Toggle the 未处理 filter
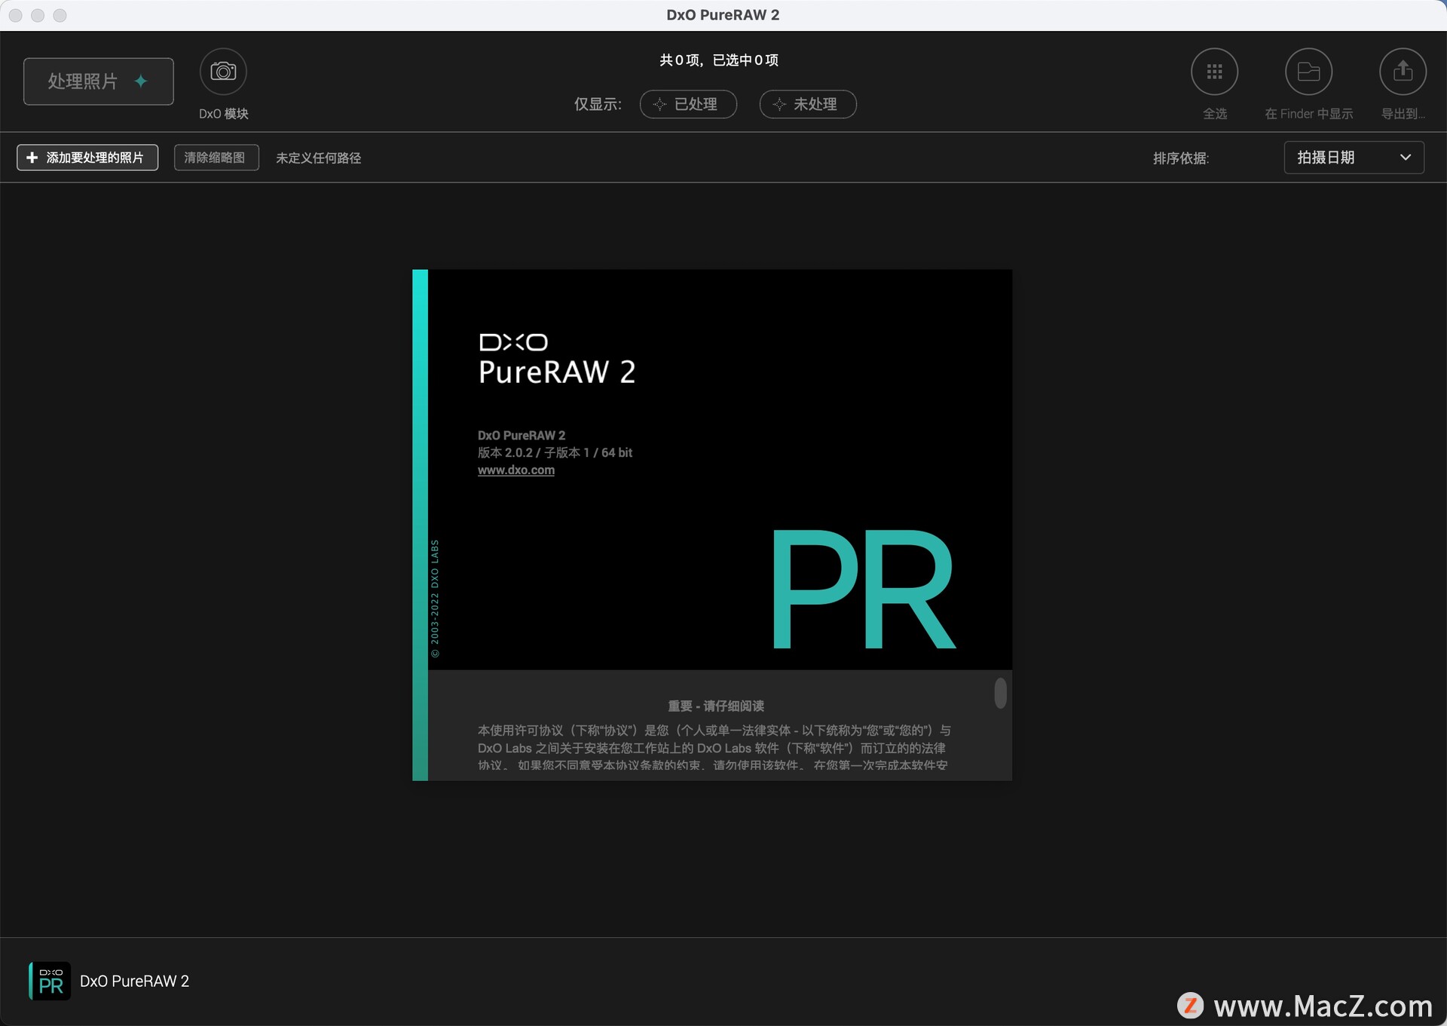 (x=808, y=104)
